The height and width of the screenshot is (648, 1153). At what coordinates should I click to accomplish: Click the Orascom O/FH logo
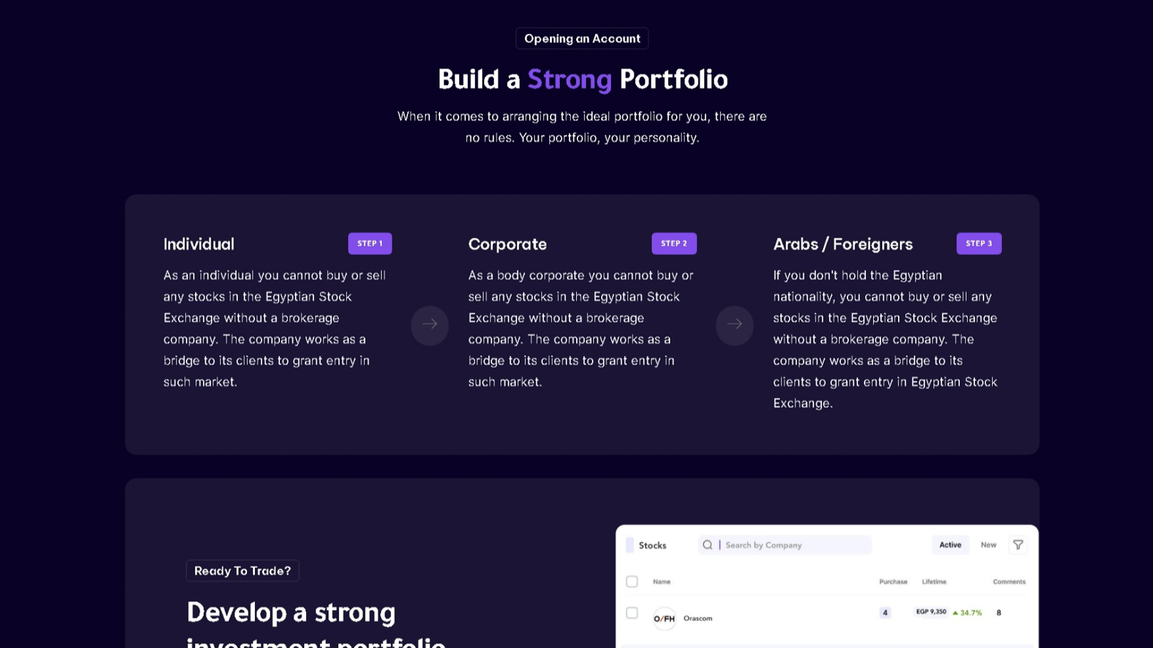tap(664, 618)
